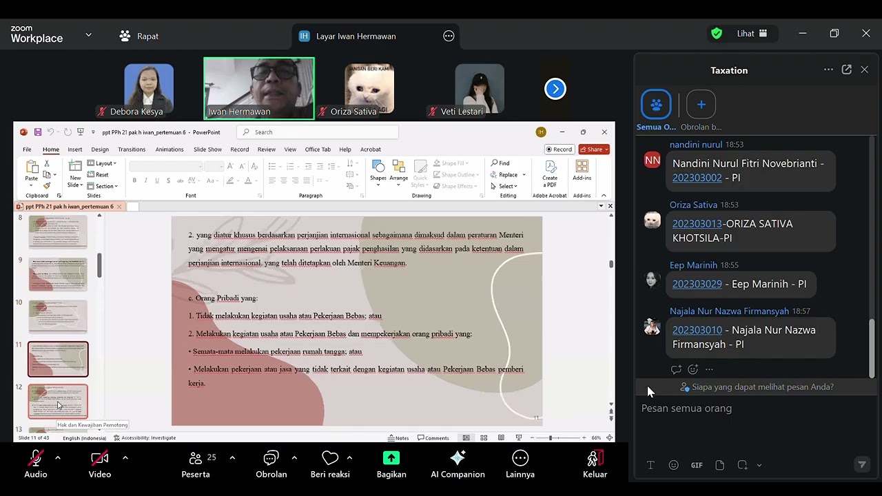Select the Semua Orang chat channel
The image size is (882, 496).
656,110
